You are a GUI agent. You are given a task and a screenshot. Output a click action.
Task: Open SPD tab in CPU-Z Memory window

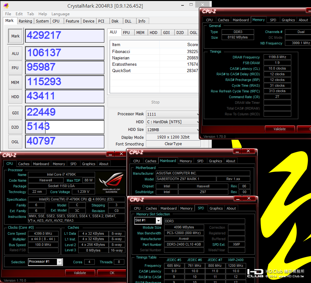click(273, 20)
